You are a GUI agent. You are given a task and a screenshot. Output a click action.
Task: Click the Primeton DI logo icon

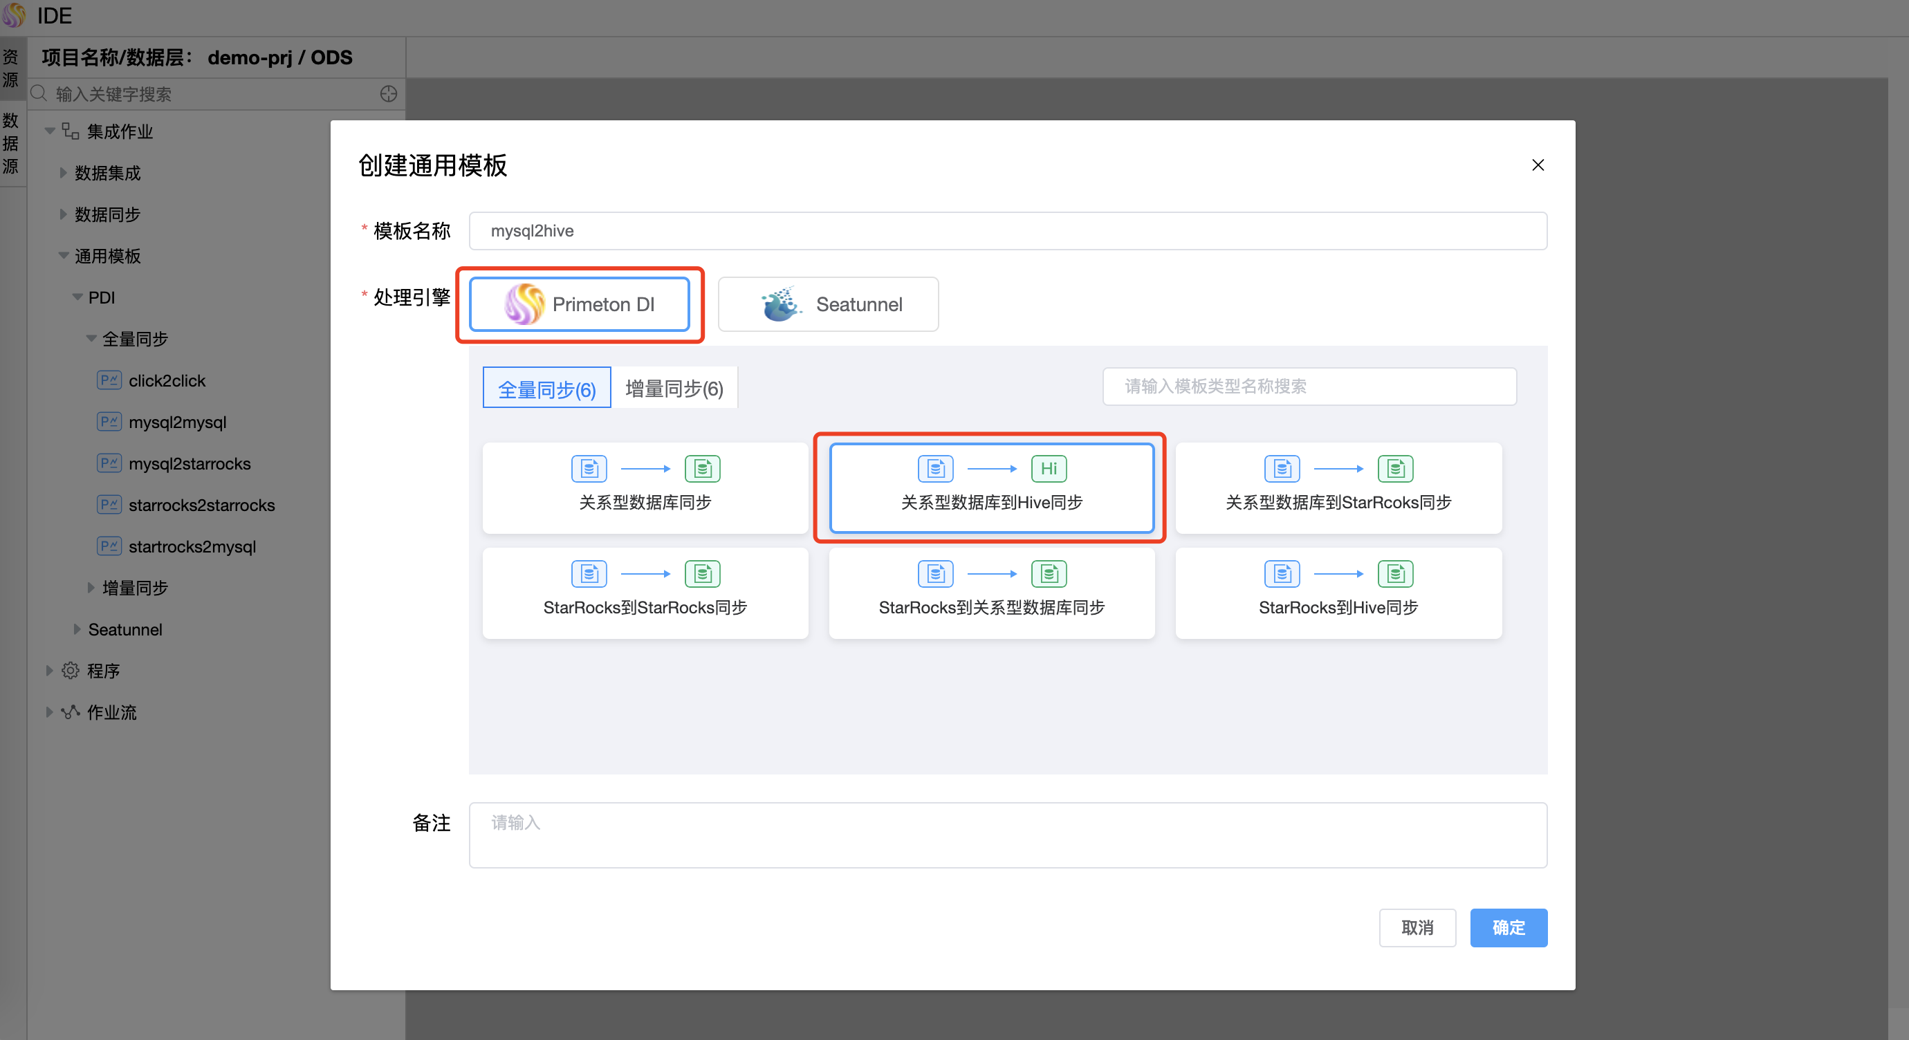[x=524, y=304]
